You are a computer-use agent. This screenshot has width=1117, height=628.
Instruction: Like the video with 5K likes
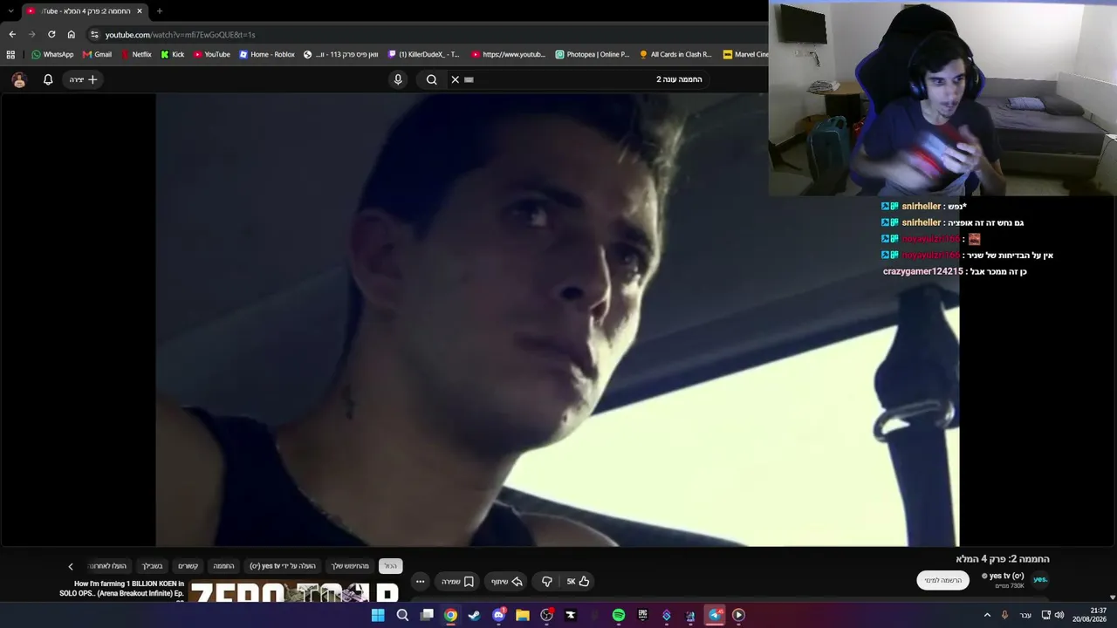click(x=578, y=582)
